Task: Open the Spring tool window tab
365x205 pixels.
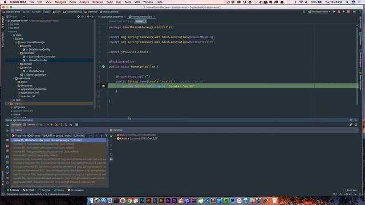Action: [x=59, y=190]
